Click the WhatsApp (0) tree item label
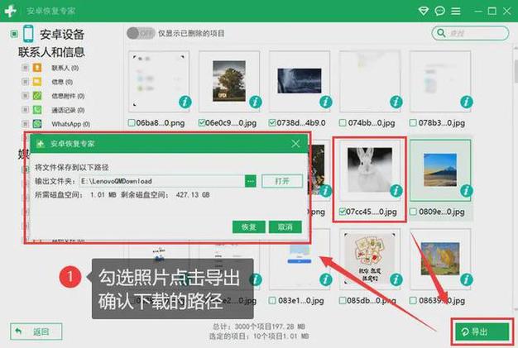Image resolution: width=518 pixels, height=348 pixels. tap(70, 124)
